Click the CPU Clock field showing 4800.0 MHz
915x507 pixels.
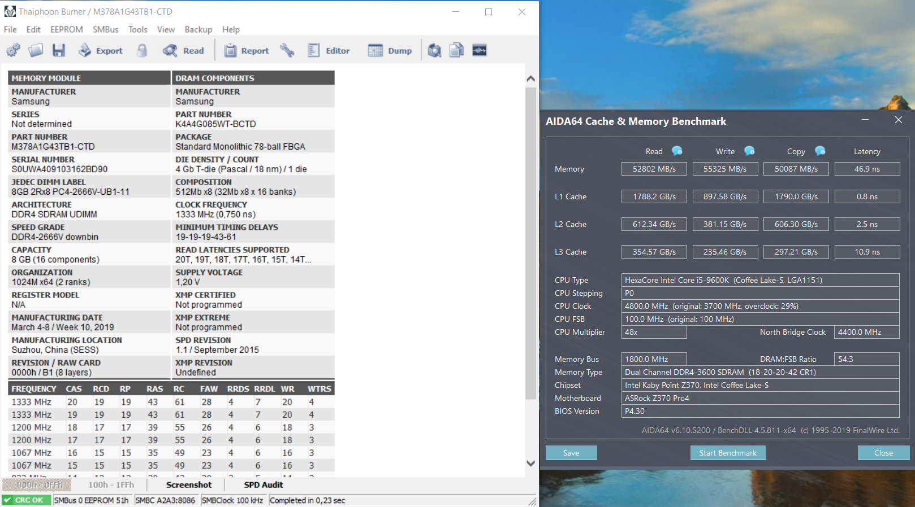coord(761,306)
